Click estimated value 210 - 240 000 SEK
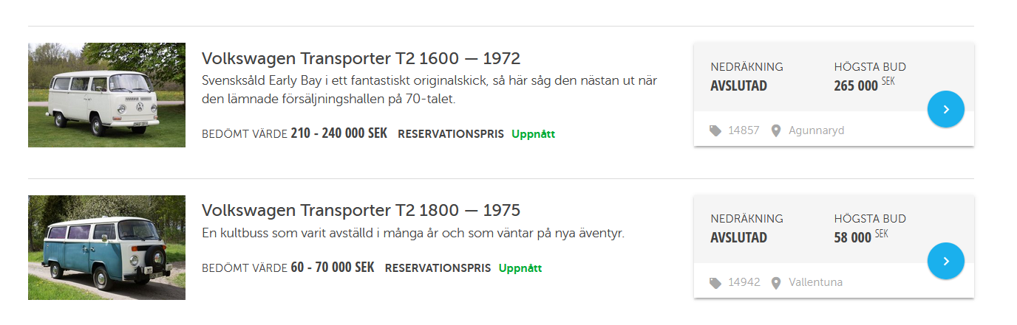Viewport: 1017px width, 325px height. [x=339, y=133]
